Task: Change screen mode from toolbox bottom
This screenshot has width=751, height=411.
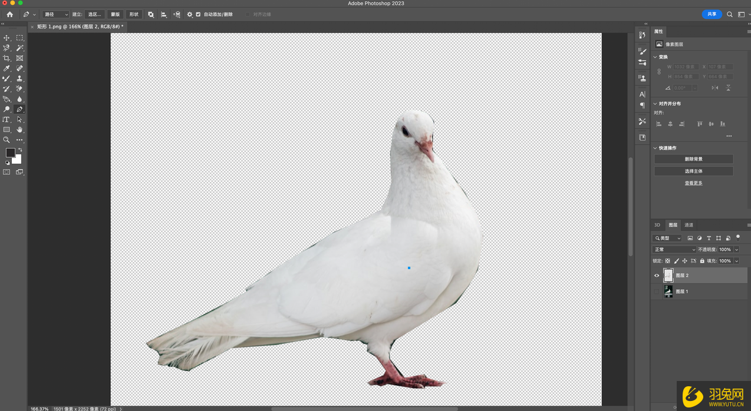Action: tap(19, 172)
